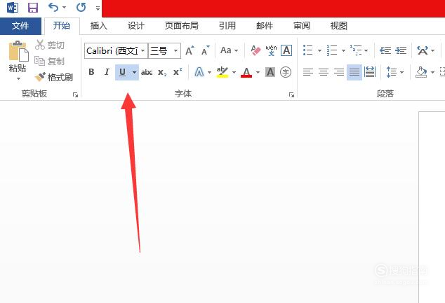The width and height of the screenshot is (445, 303).
Task: Open the Aa change case menu
Action: [229, 50]
